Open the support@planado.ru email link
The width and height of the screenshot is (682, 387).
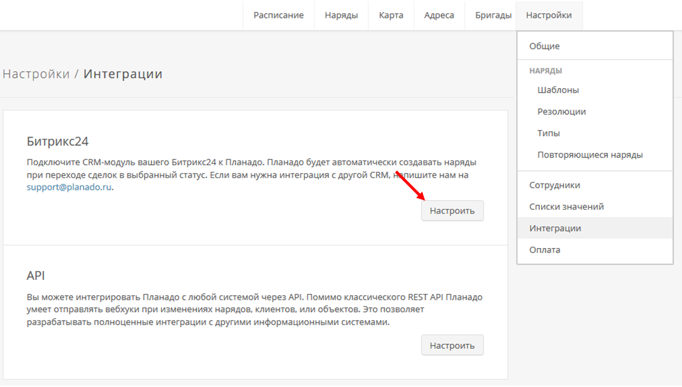pos(69,187)
